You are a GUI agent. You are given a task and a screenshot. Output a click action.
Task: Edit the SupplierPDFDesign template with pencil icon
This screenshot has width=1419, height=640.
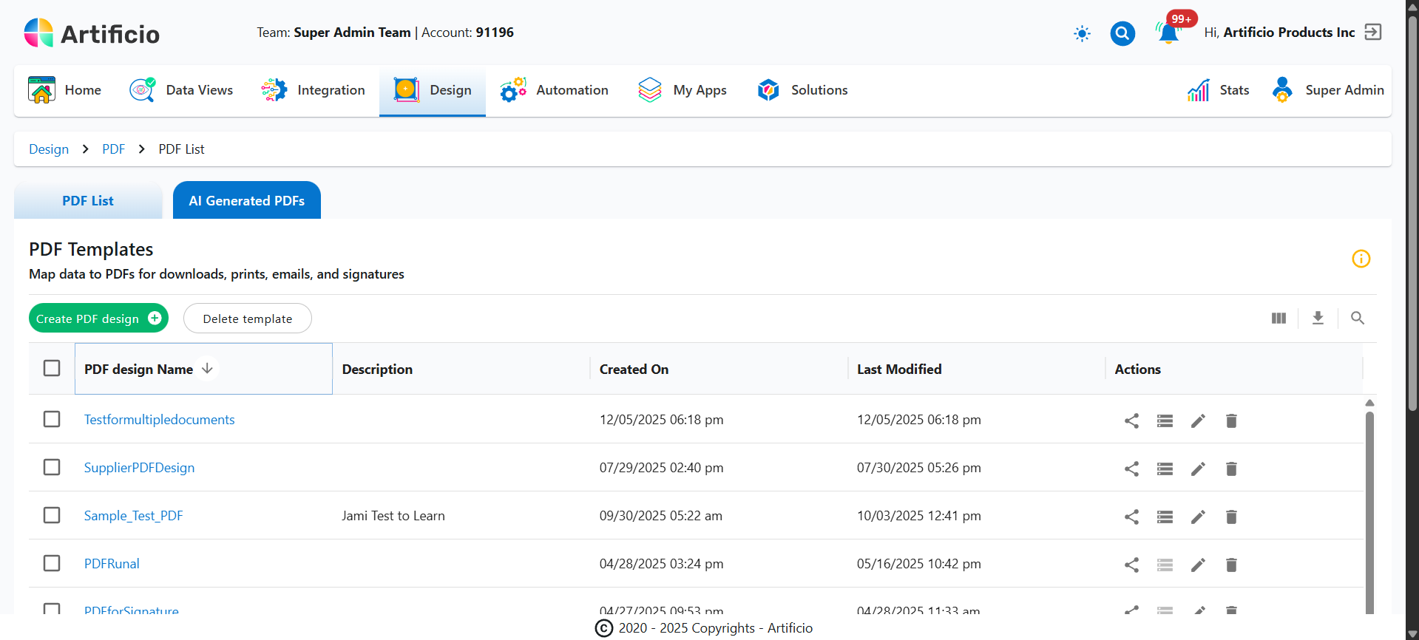[1198, 469]
